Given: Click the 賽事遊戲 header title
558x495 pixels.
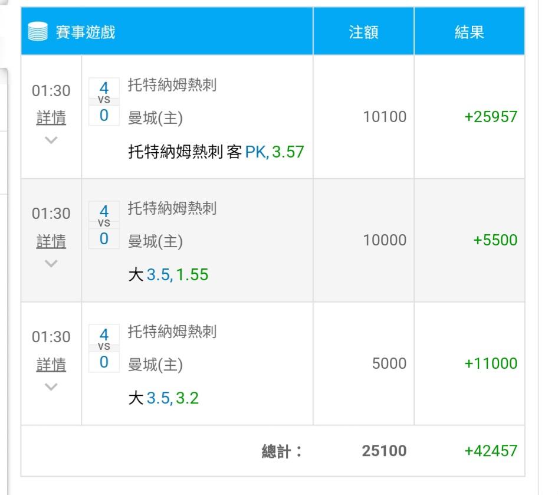Looking at the screenshot, I should (86, 32).
